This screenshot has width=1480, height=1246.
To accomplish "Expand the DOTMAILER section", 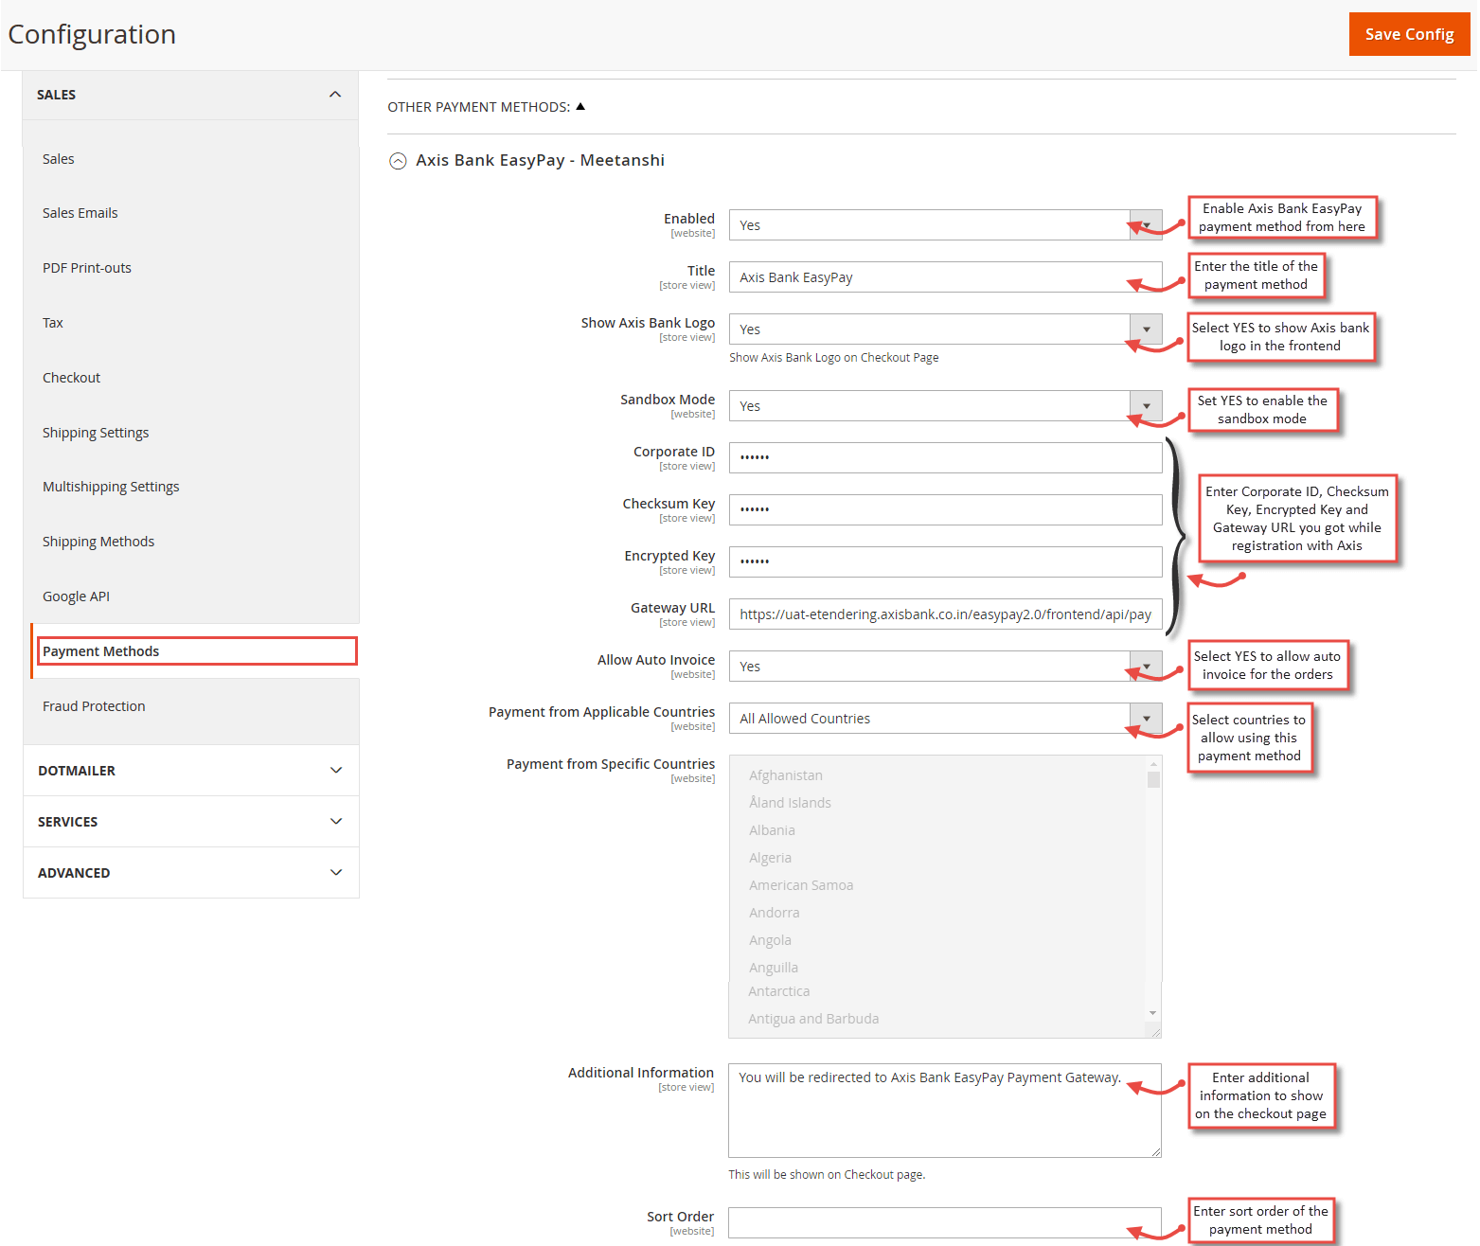I will click(x=336, y=770).
